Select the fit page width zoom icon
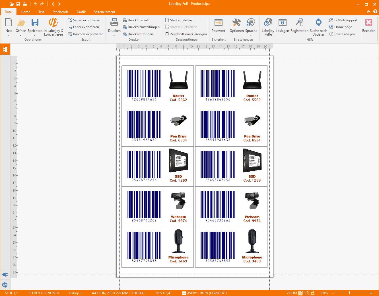Image resolution: width=379 pixels, height=296 pixels. 306,293
